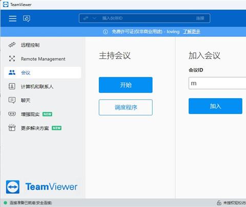
Task: Open the 了解更多 link
Action: [192, 32]
